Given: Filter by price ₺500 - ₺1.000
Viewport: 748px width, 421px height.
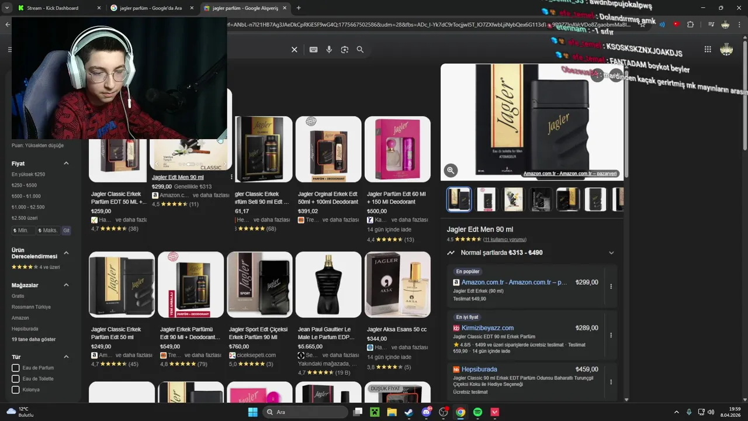Looking at the screenshot, I should click(x=26, y=196).
